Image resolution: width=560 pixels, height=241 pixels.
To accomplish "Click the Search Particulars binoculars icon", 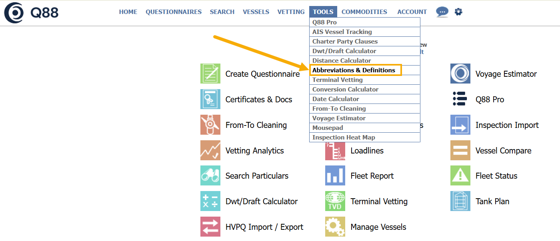I will click(x=210, y=175).
